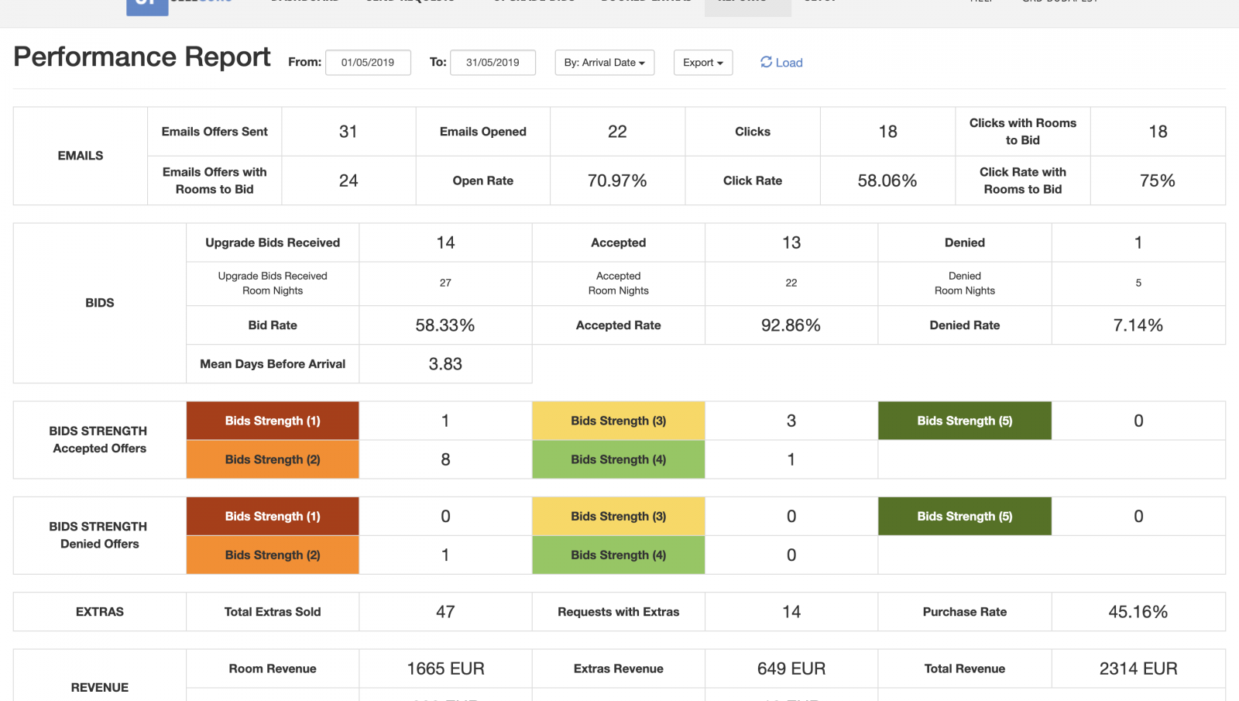Expand the Export dropdown menu
Viewport: 1239px width, 701px height.
702,63
